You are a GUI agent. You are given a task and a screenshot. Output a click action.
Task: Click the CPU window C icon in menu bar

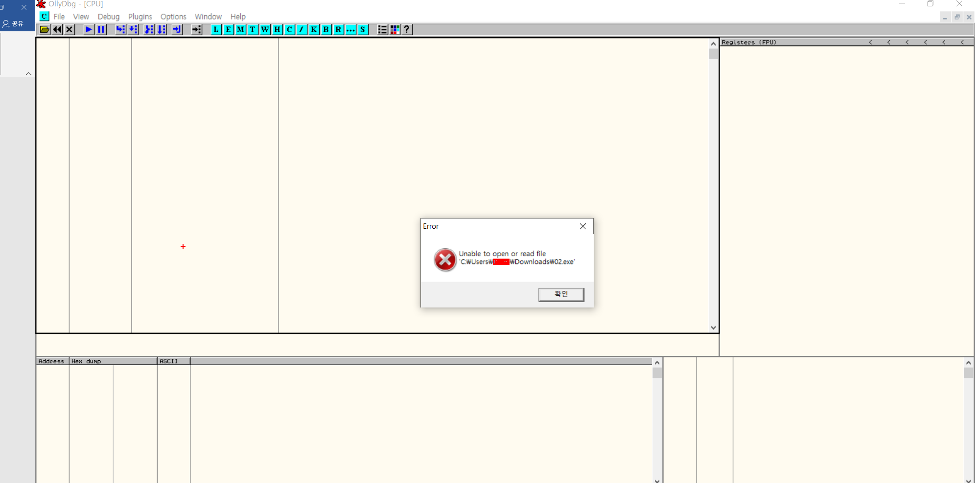pyautogui.click(x=44, y=16)
